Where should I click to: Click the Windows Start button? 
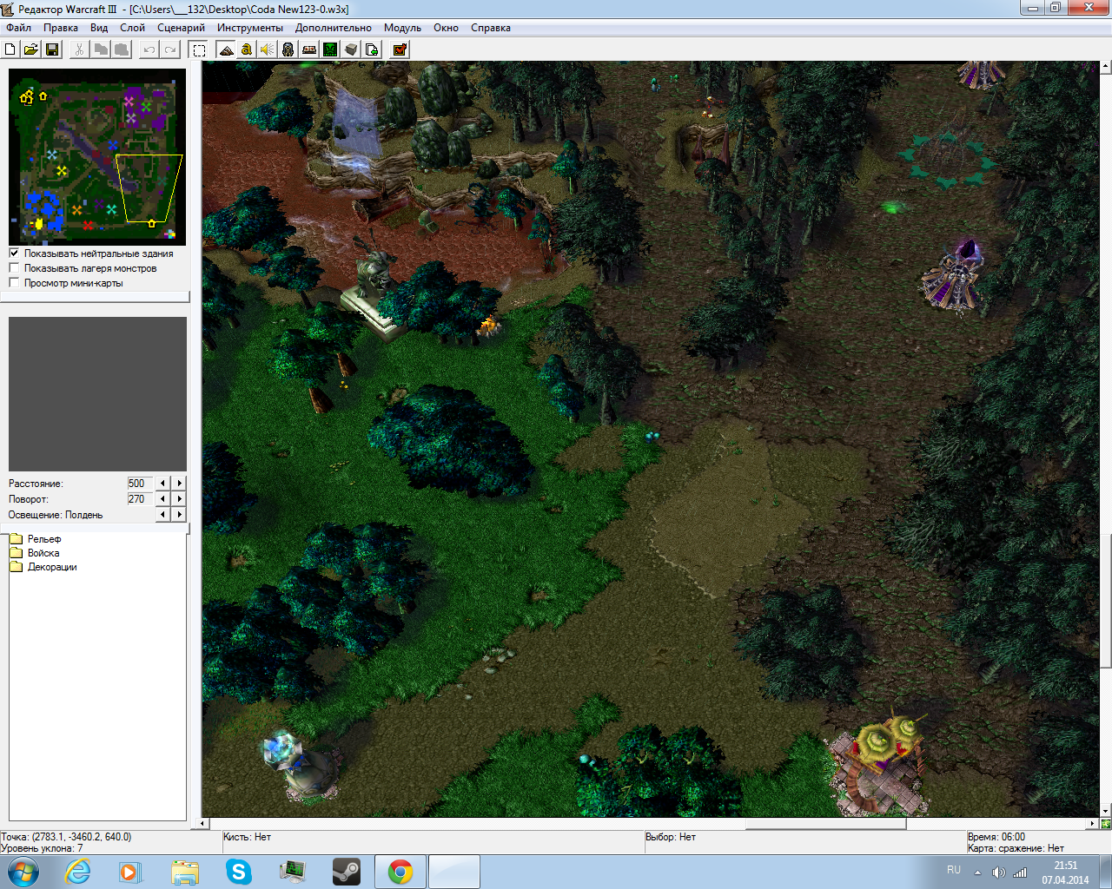tap(23, 872)
